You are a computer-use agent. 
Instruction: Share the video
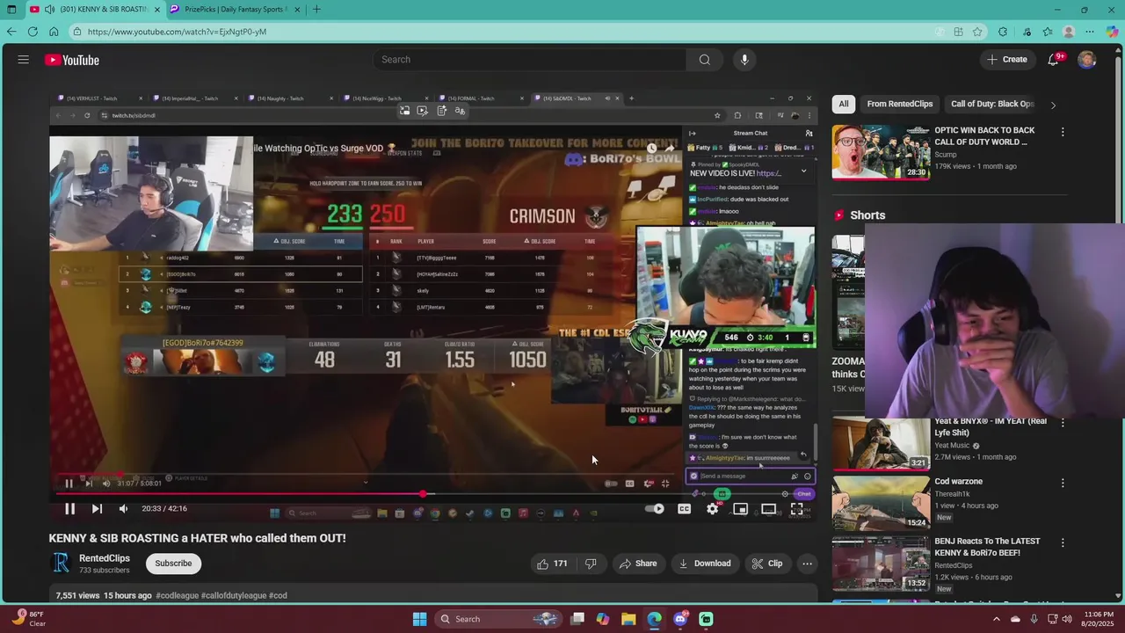[638, 564]
